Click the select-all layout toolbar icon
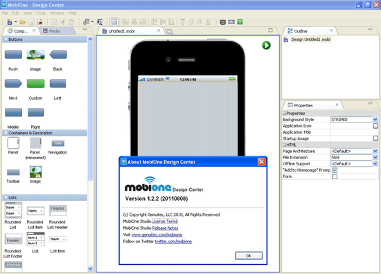 click(x=114, y=22)
